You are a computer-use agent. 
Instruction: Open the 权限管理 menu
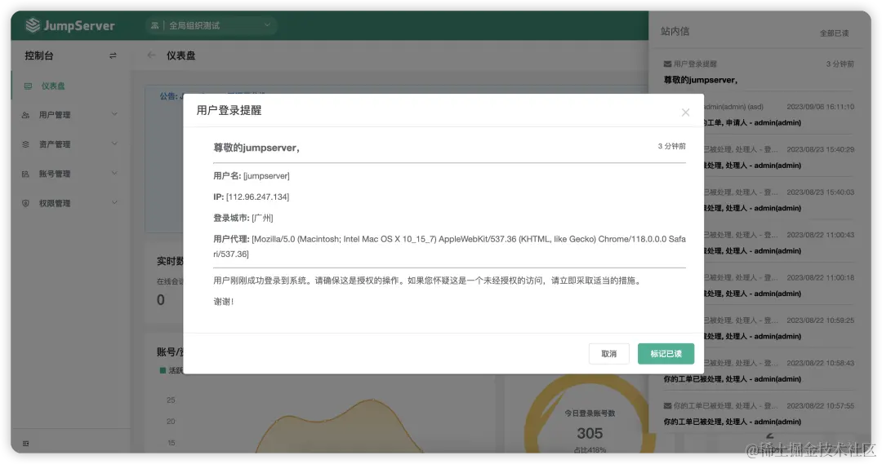click(70, 203)
